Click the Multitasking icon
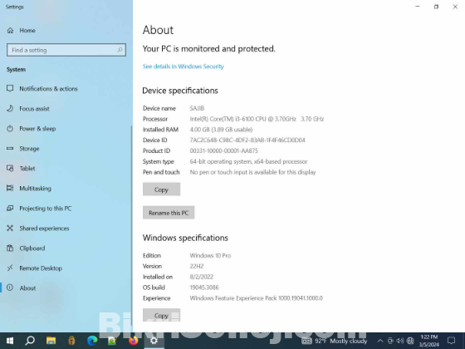465x349 pixels. point(10,188)
